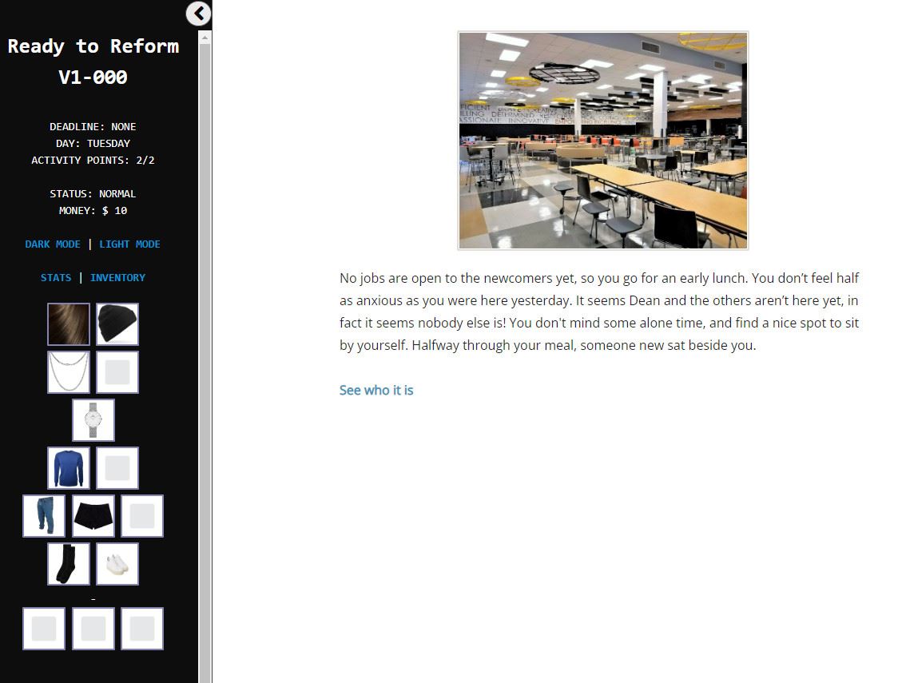Click the brown hair inventory slot
Image resolution: width=902 pixels, height=683 pixels.
coord(69,324)
